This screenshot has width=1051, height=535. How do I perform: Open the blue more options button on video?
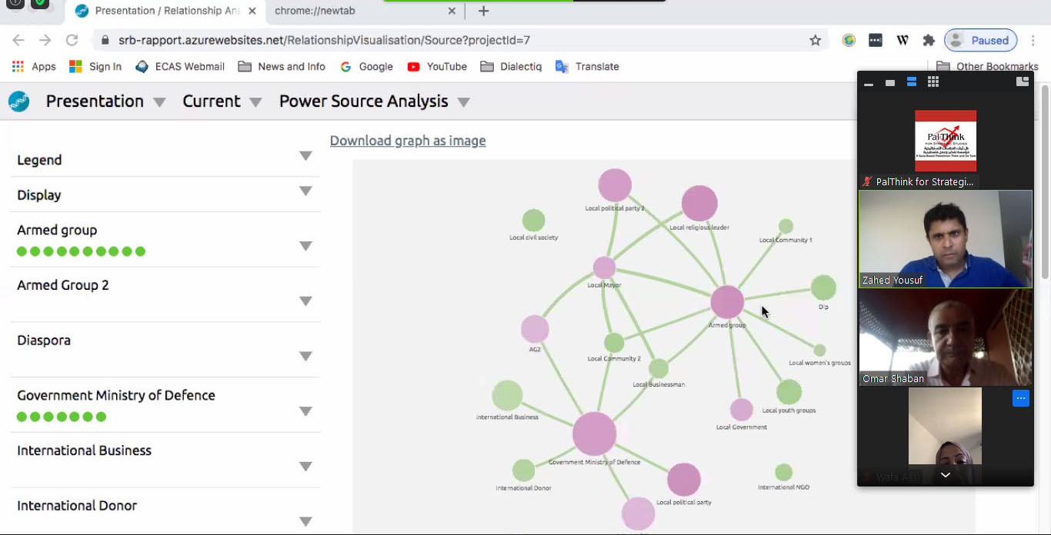[1020, 398]
